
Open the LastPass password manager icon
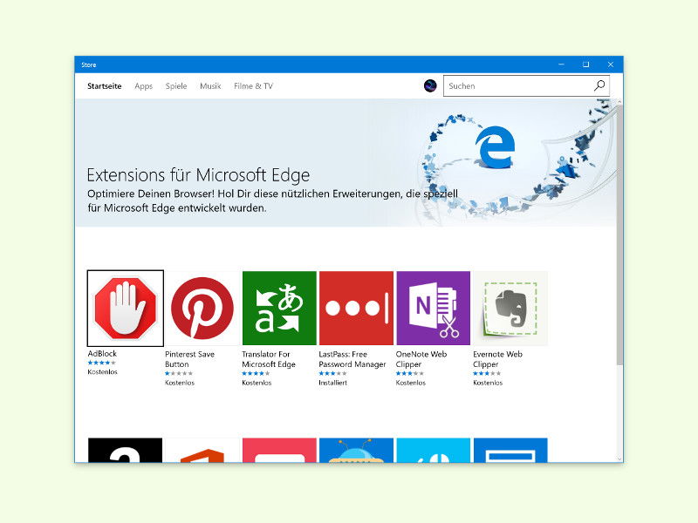pos(356,309)
